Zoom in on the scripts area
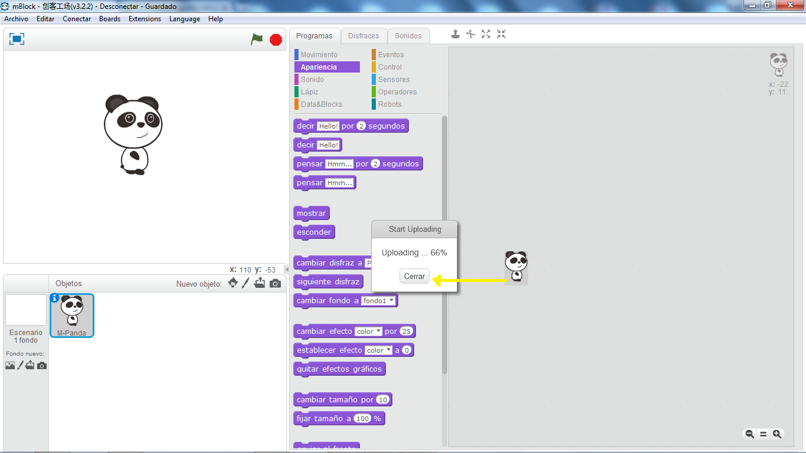 pyautogui.click(x=777, y=434)
